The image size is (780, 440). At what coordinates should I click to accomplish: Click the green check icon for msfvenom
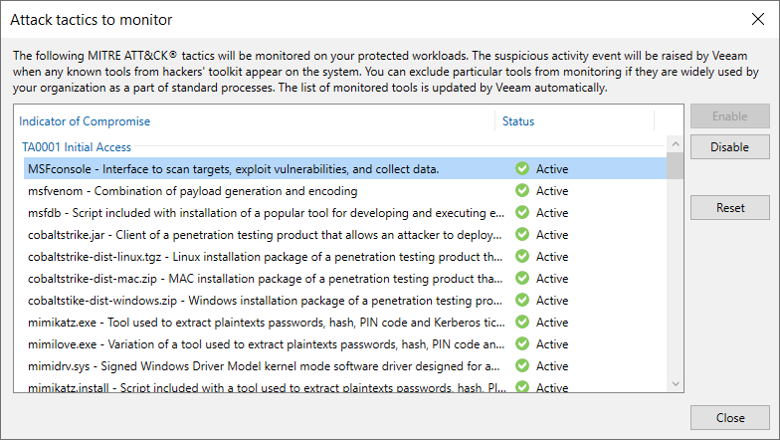pos(522,191)
